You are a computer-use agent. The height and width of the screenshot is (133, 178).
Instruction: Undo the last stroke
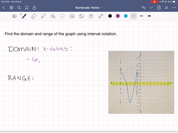[144, 8]
